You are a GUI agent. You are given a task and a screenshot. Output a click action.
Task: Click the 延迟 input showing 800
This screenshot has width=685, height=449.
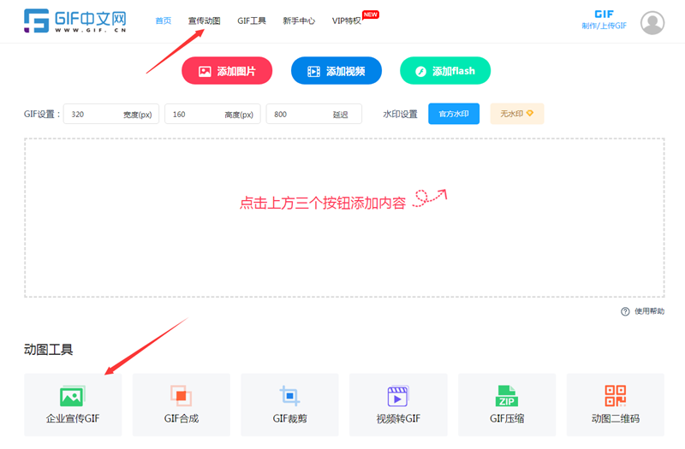[313, 115]
